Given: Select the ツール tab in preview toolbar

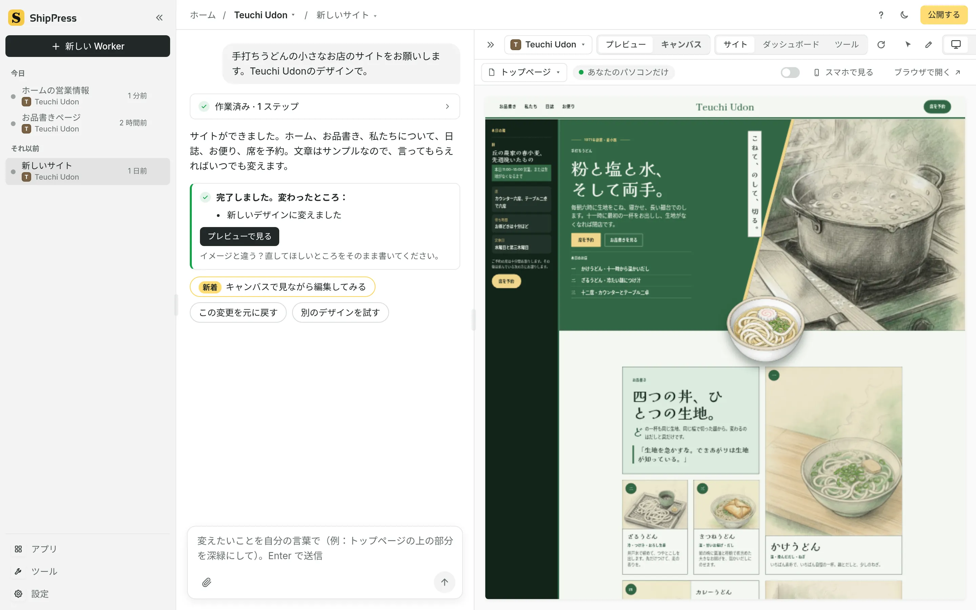Looking at the screenshot, I should (x=847, y=44).
